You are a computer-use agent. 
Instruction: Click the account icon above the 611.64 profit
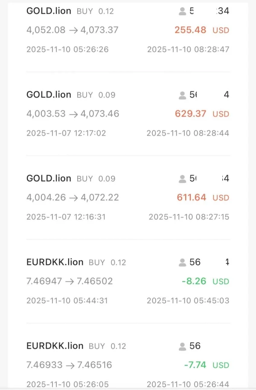point(183,179)
